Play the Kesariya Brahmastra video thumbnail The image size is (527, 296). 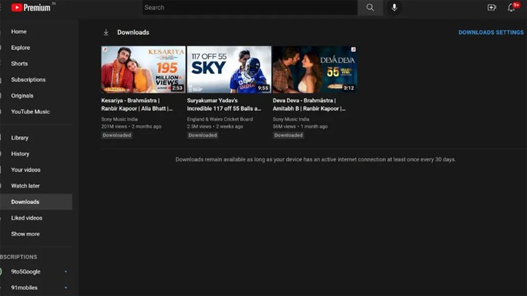tap(143, 69)
